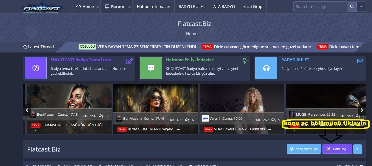The height and width of the screenshot is (166, 372).
Task: Open BENMASUM - TEBESSÜMÜN GÜZELLİĞİ thread title
Action: 72,125
